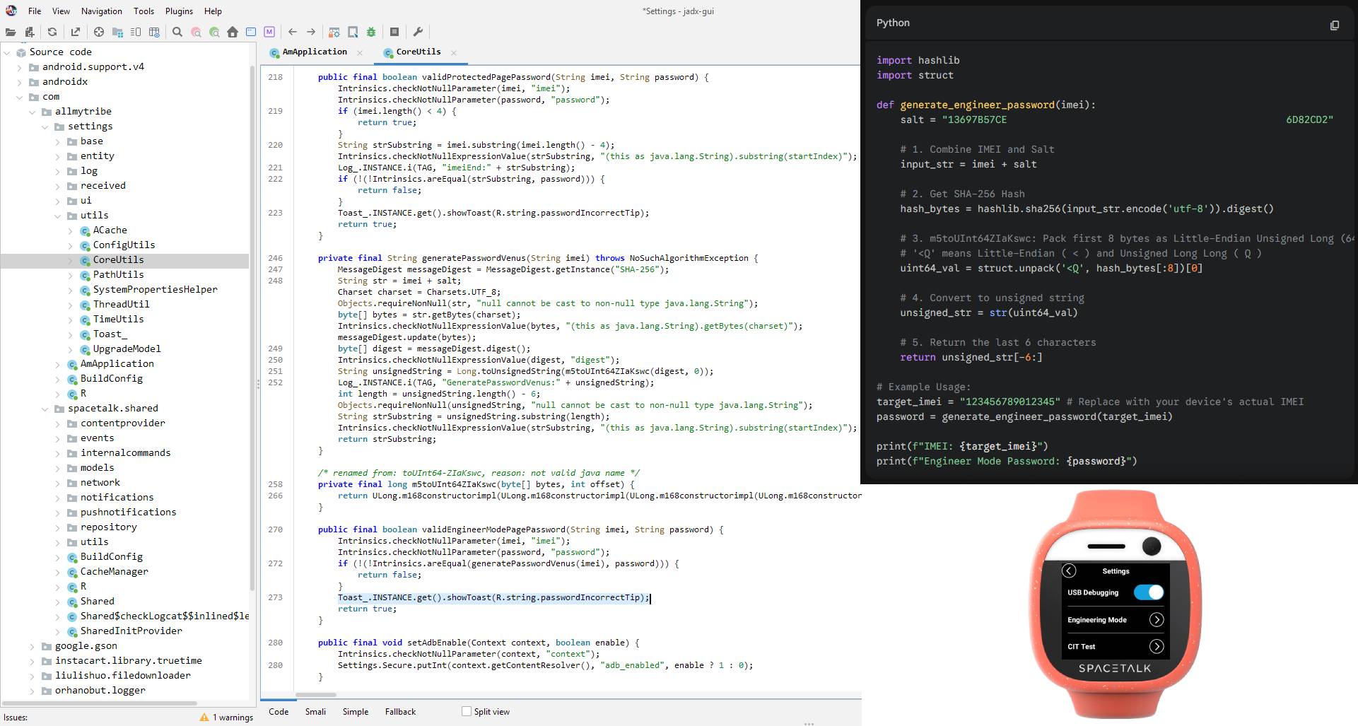Switch to the AmApplication tab
The height and width of the screenshot is (726, 1358).
(314, 52)
